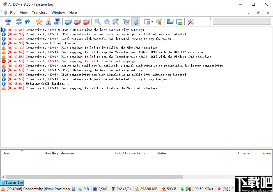Click the AirDC++ document icon left of File
273x192 pixels.
[6, 12]
